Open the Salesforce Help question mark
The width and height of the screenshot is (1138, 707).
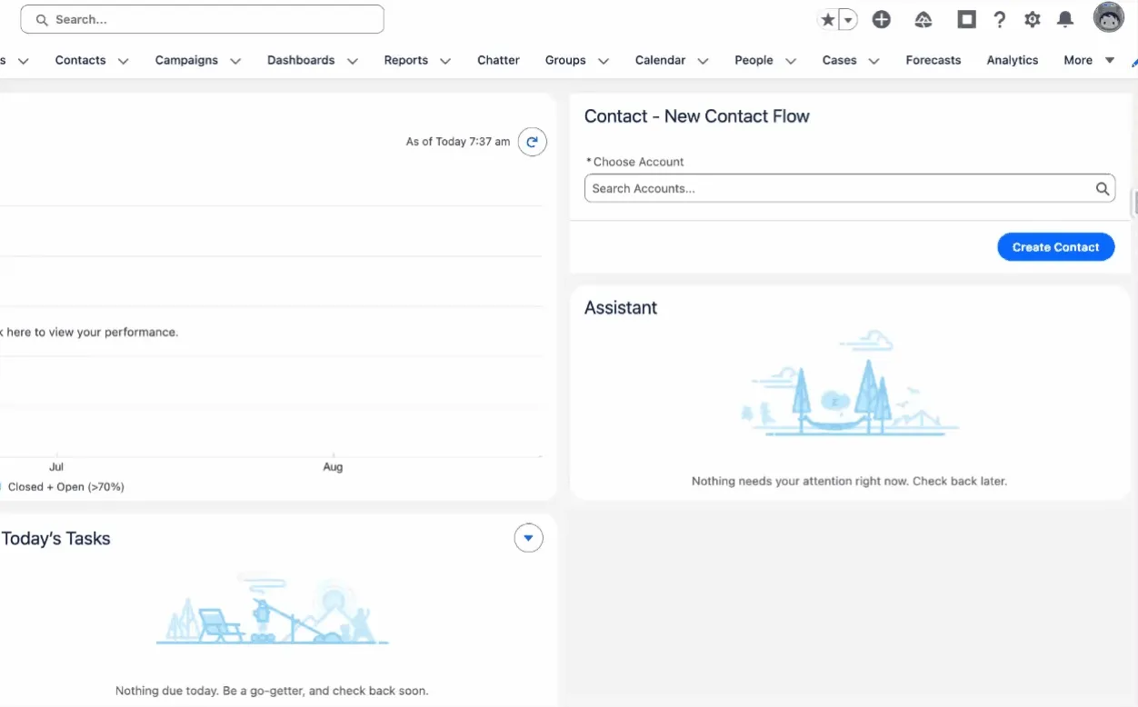[1000, 20]
